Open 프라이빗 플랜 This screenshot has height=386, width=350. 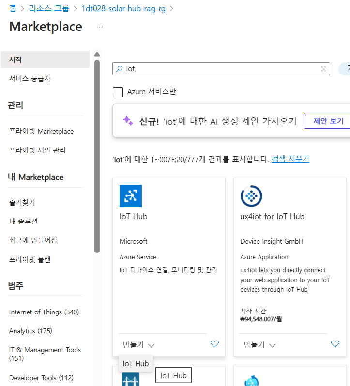(30, 259)
